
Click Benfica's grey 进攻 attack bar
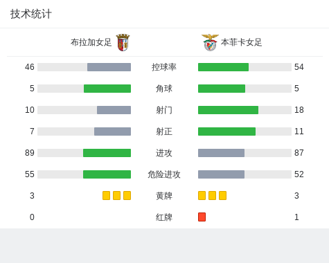coord(221,153)
